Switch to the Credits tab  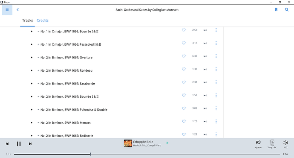(x=43, y=20)
